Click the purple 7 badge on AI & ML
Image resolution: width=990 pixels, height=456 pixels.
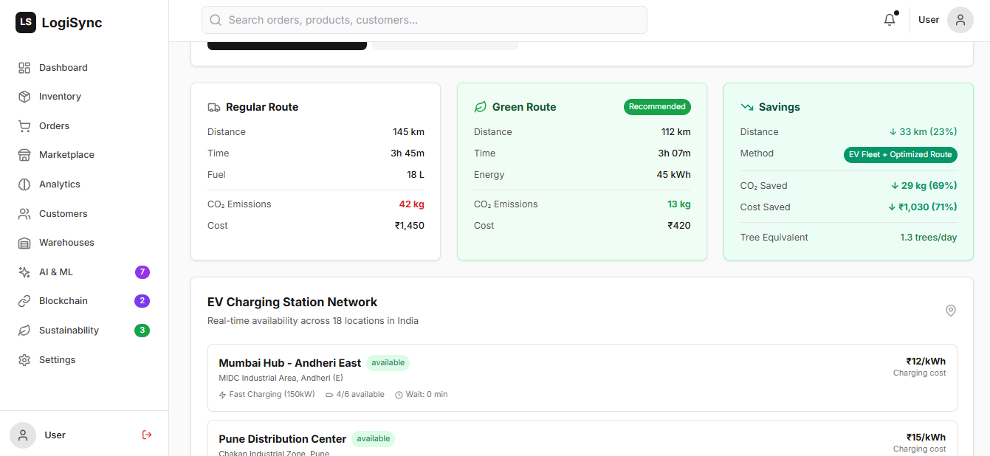point(142,272)
